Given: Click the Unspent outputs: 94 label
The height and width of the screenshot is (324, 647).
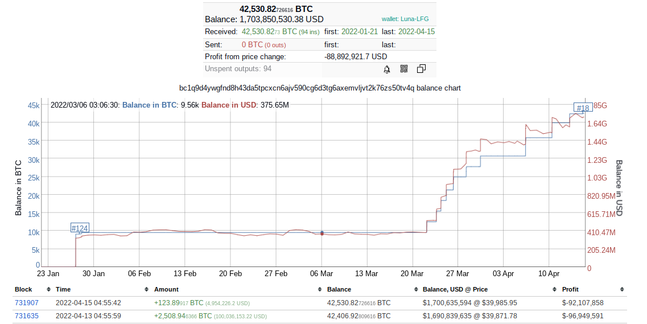Looking at the screenshot, I should [x=238, y=69].
